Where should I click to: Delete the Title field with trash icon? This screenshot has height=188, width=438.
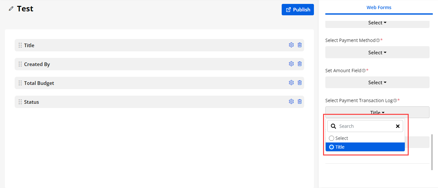300,45
